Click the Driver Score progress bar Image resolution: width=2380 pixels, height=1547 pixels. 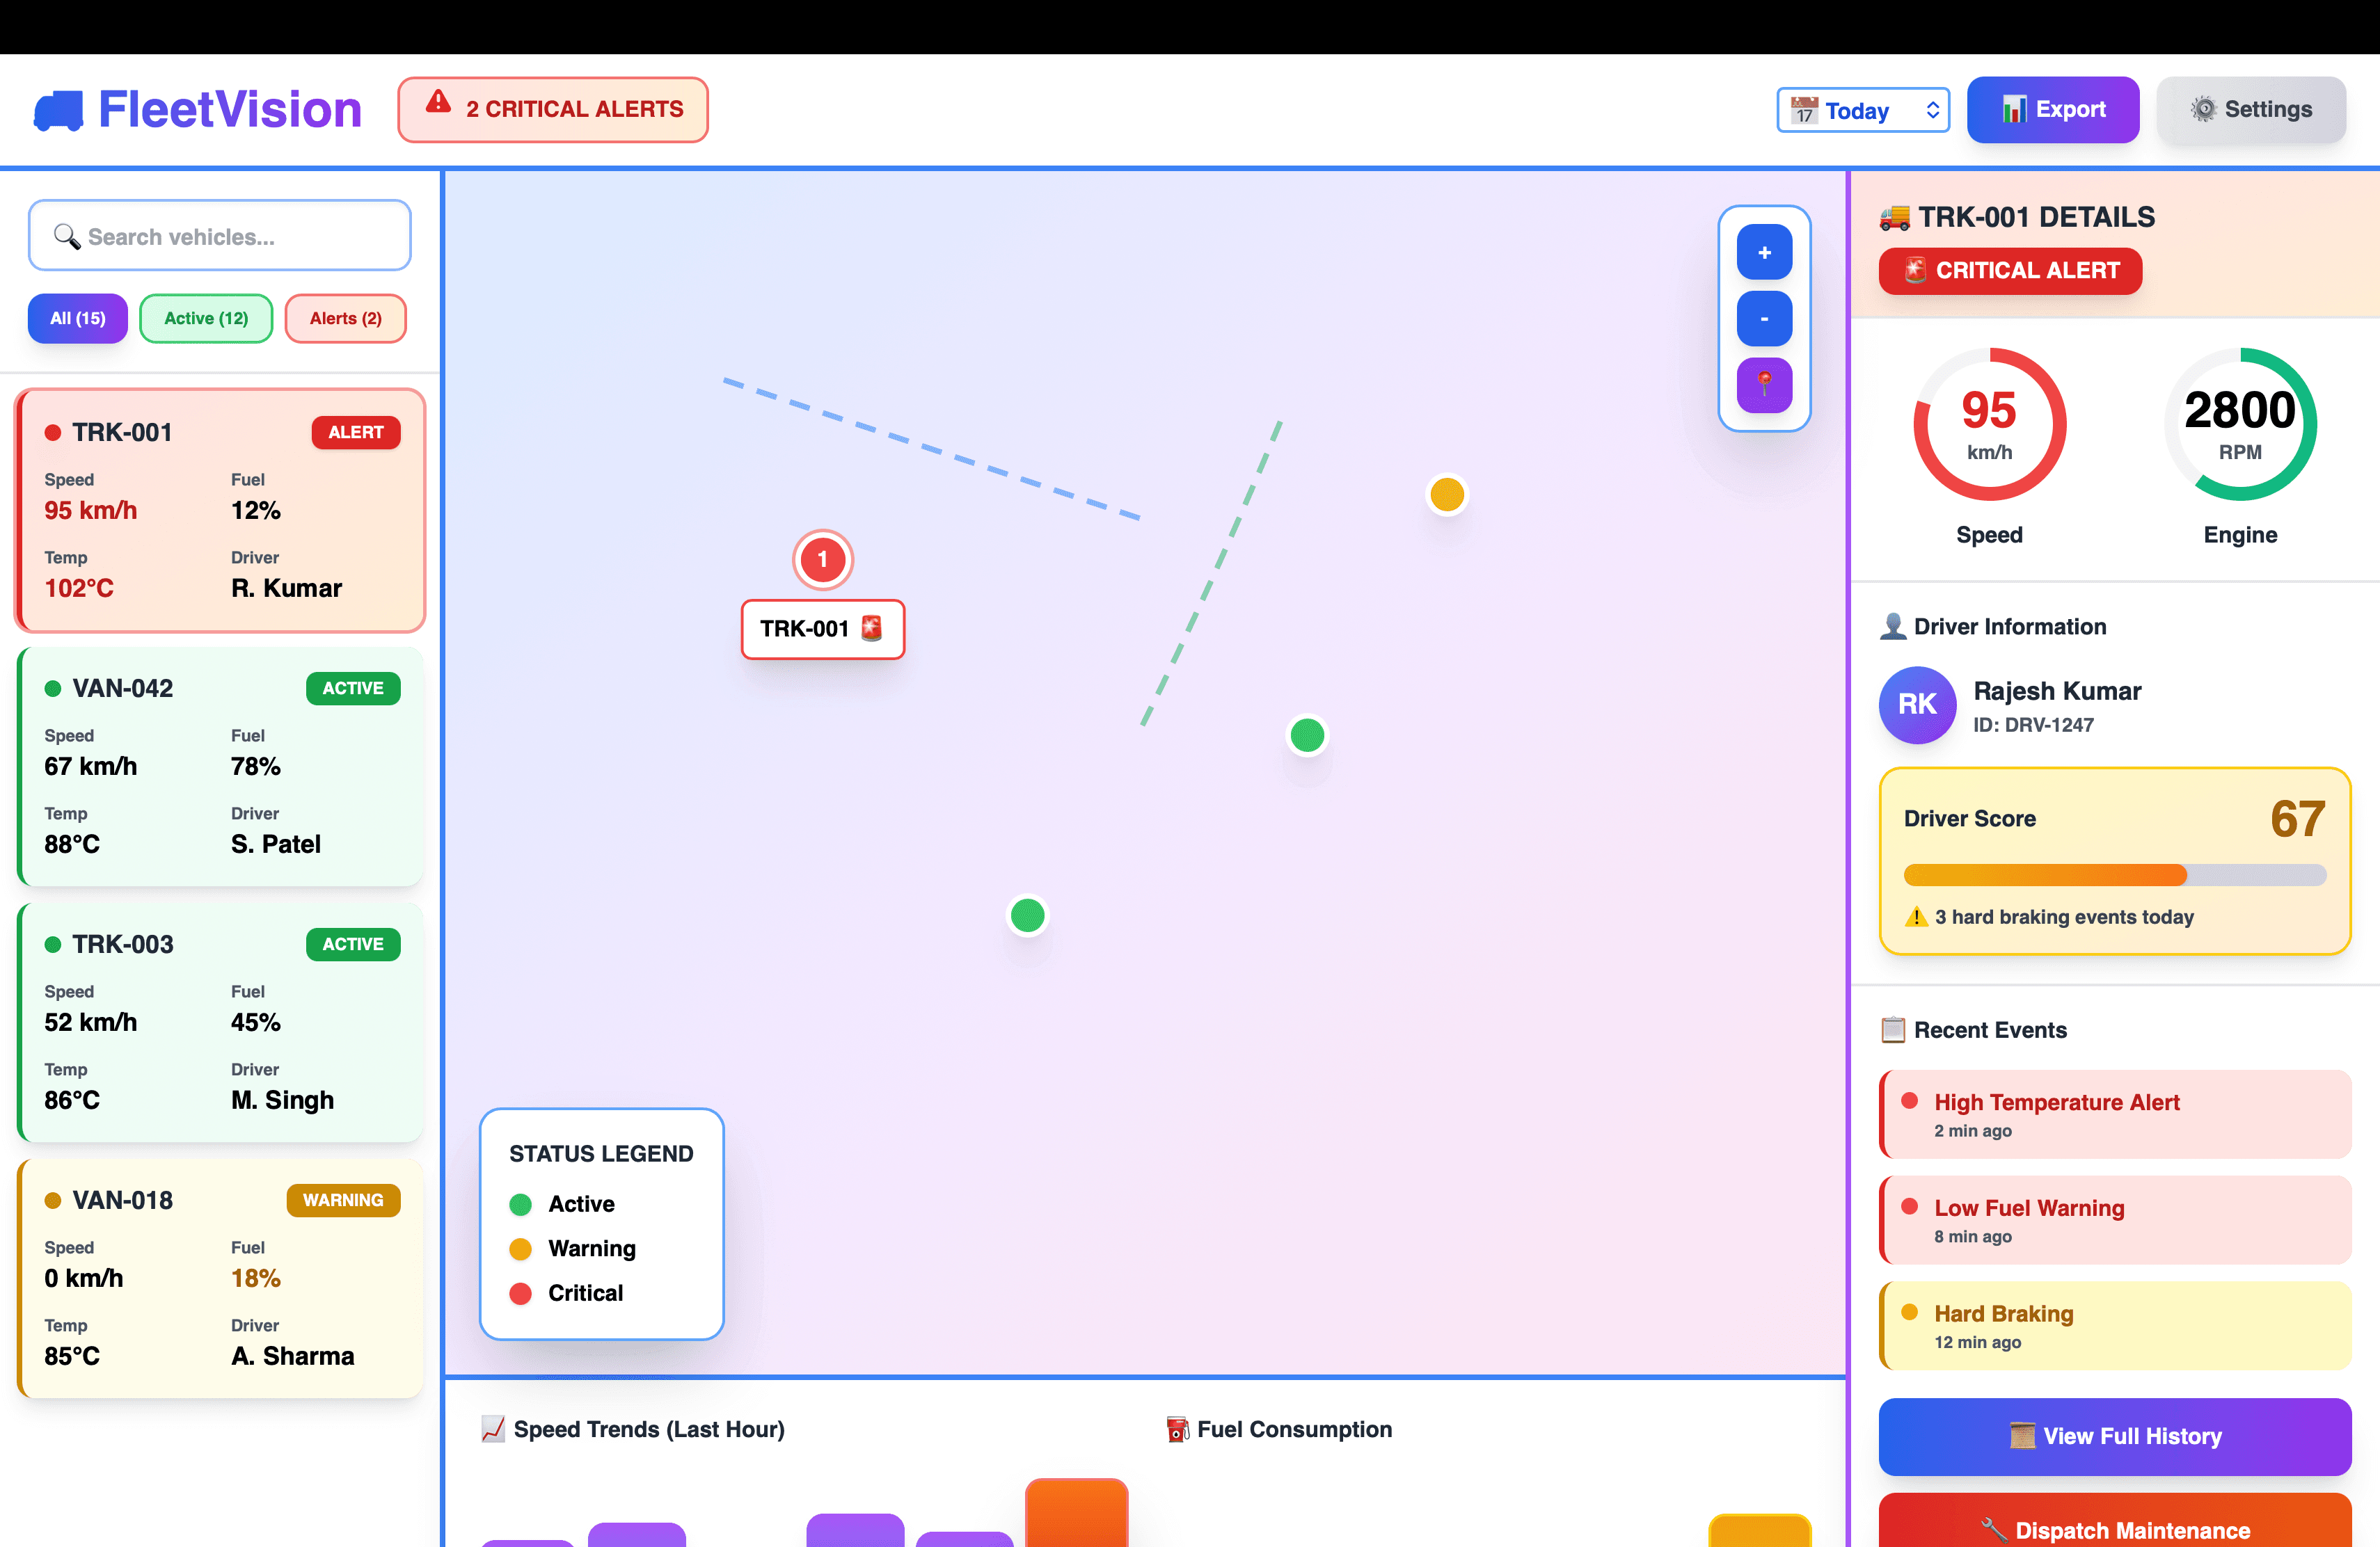pyautogui.click(x=2114, y=876)
